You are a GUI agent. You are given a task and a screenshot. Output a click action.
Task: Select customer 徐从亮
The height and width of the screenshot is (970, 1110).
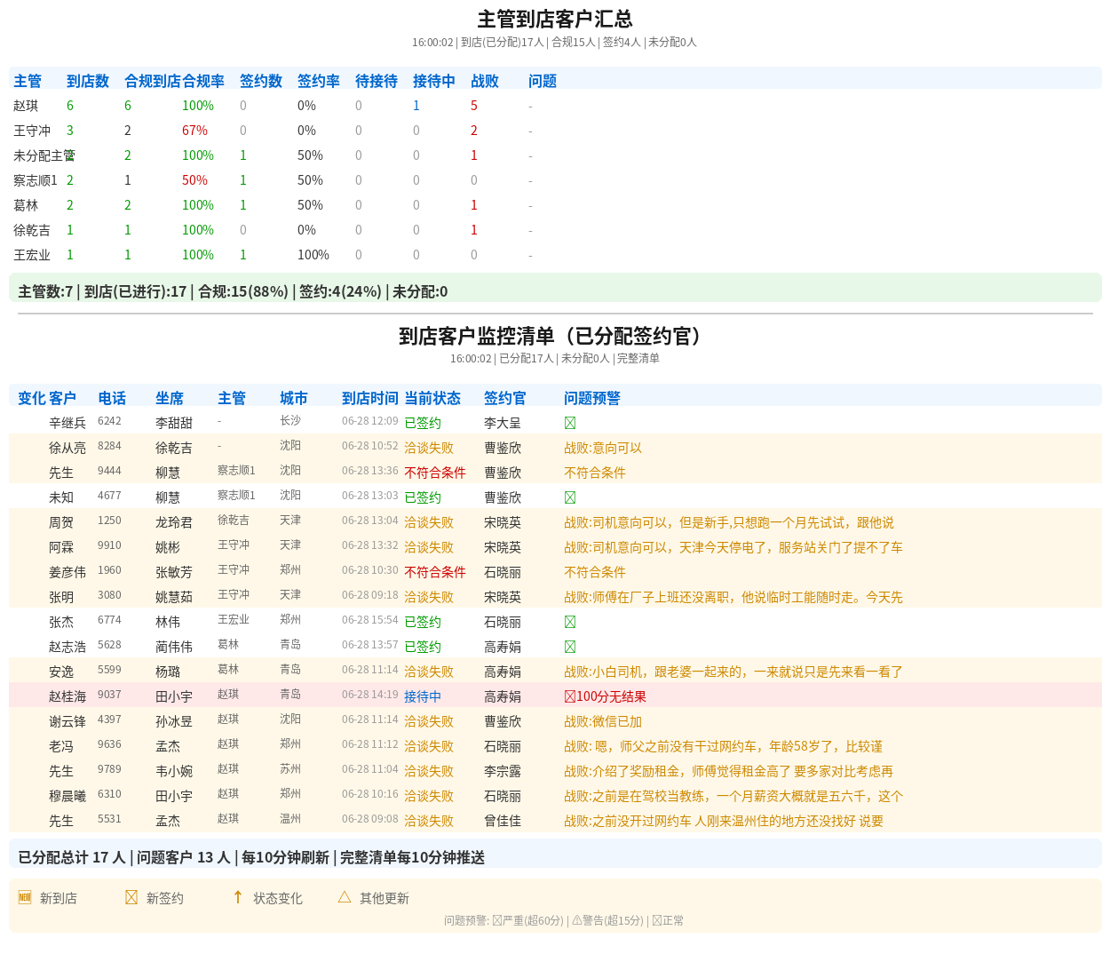tap(67, 449)
